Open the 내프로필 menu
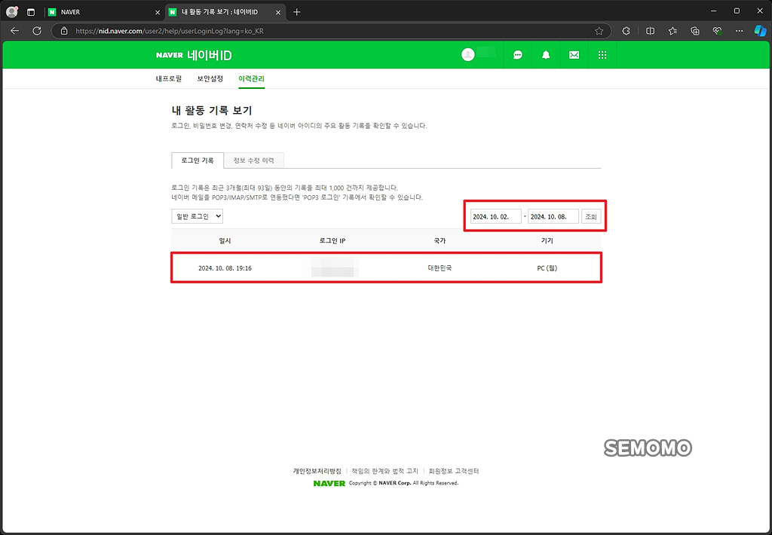 pyautogui.click(x=169, y=79)
